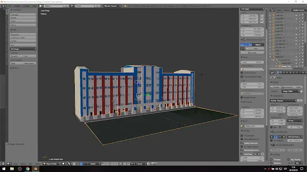This screenshot has width=307, height=172.
Task: Click the Visible Layers filter in outliner
Action: click(298, 10)
